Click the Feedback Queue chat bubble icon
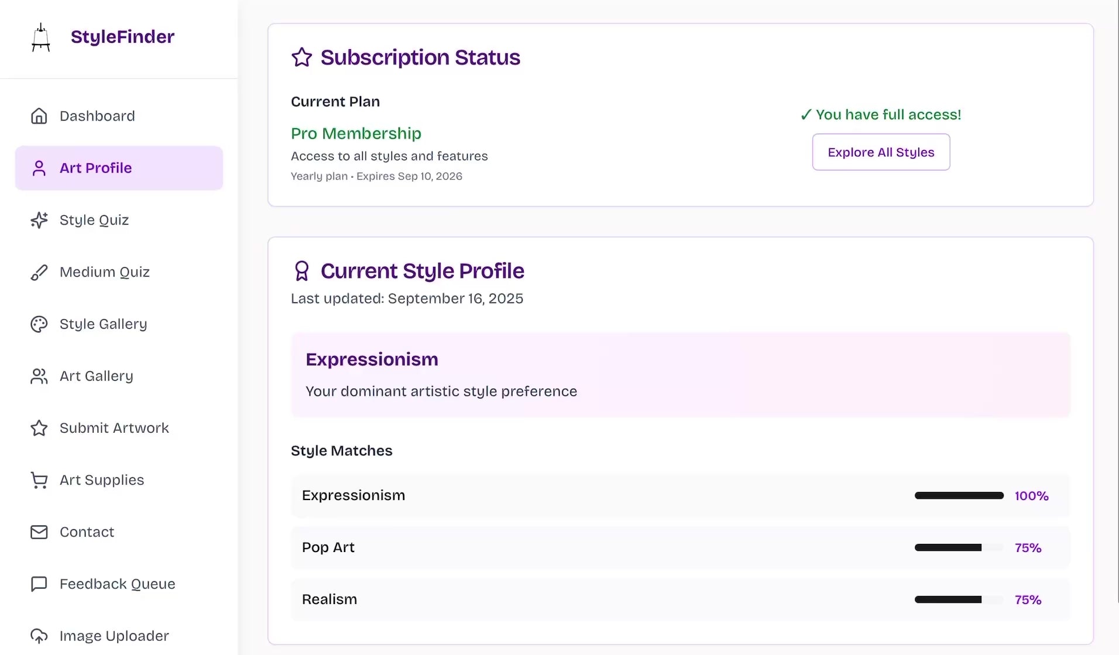Image resolution: width=1119 pixels, height=655 pixels. point(39,584)
